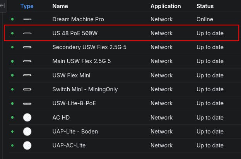Viewport: 241px width, 159px height.
Task: Click Up to date status of UAP-AC-Lite
Action: pos(210,145)
